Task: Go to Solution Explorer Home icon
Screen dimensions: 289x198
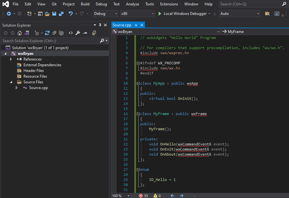Action: [20, 33]
